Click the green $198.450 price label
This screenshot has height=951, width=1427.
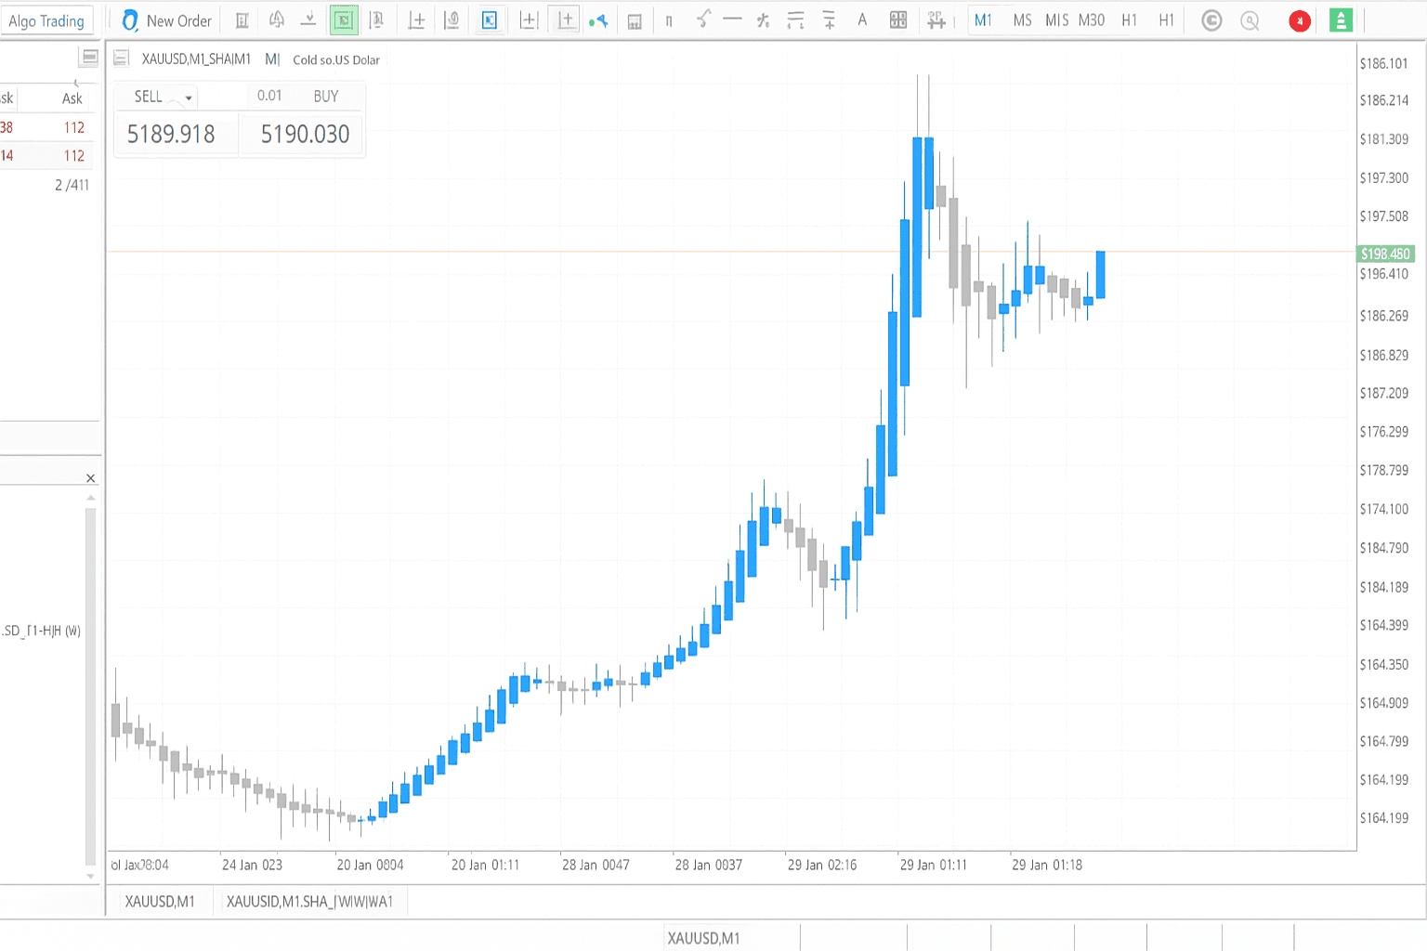[1385, 254]
